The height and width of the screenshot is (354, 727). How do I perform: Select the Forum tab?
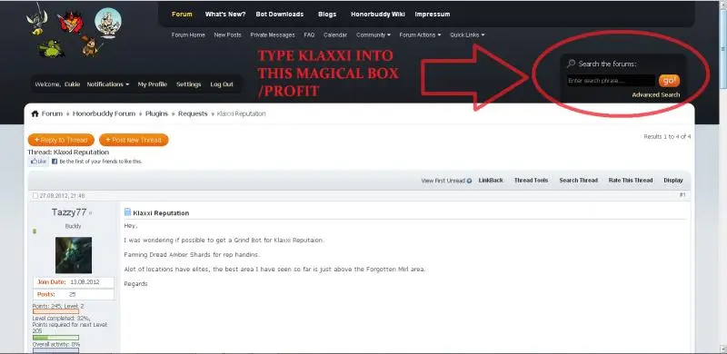182,14
